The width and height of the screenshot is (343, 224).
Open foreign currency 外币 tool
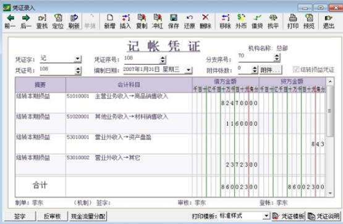[x=241, y=22]
